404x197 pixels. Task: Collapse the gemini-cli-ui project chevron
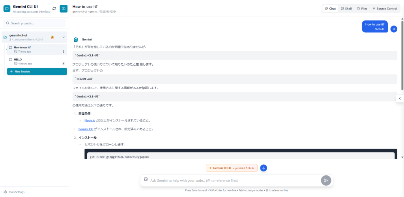tap(64, 37)
